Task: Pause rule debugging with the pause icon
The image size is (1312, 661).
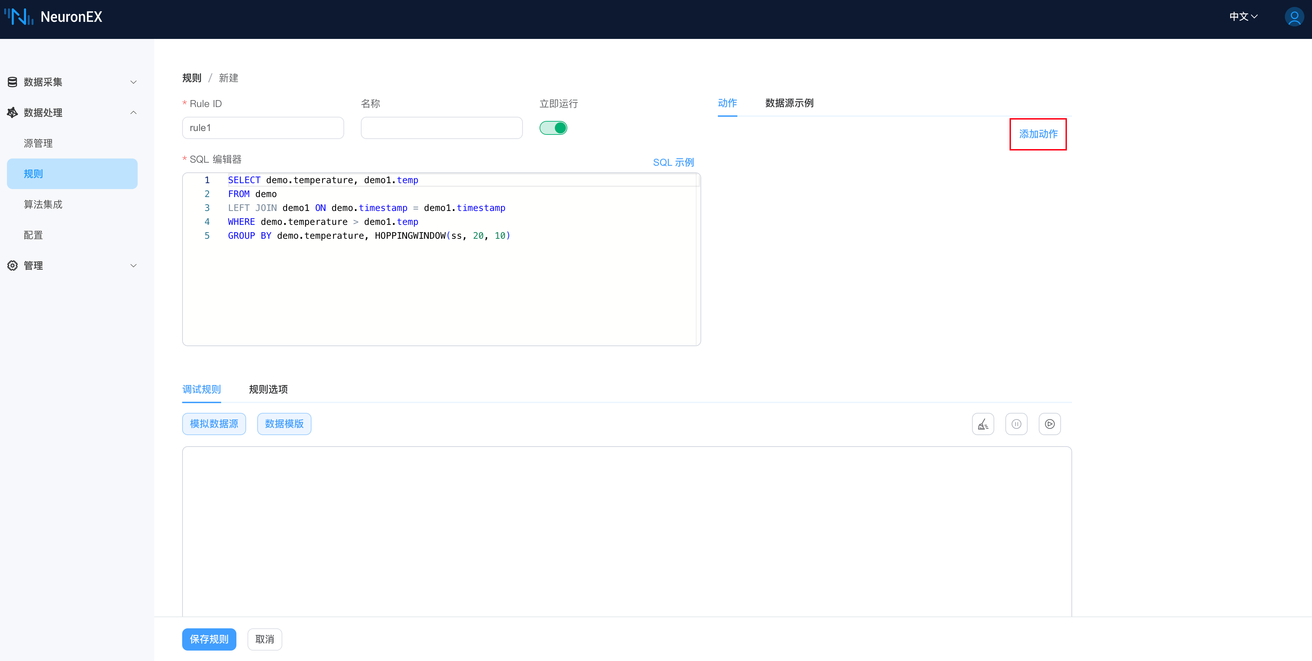Action: point(1016,424)
